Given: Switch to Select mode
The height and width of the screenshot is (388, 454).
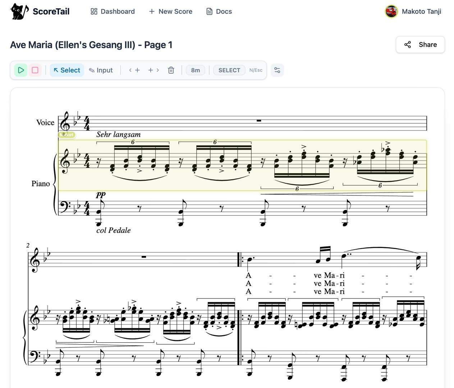Looking at the screenshot, I should pos(67,70).
